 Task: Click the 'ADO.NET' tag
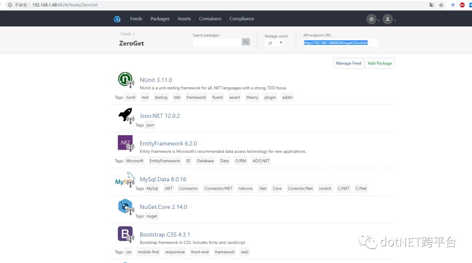coord(261,161)
